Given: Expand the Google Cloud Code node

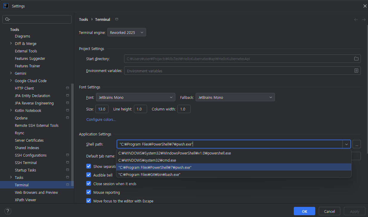Looking at the screenshot, I should click(11, 81).
